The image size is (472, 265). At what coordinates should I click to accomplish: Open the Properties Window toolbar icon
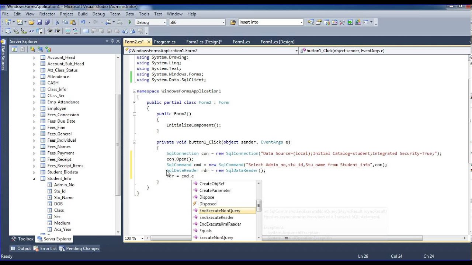coord(319,22)
